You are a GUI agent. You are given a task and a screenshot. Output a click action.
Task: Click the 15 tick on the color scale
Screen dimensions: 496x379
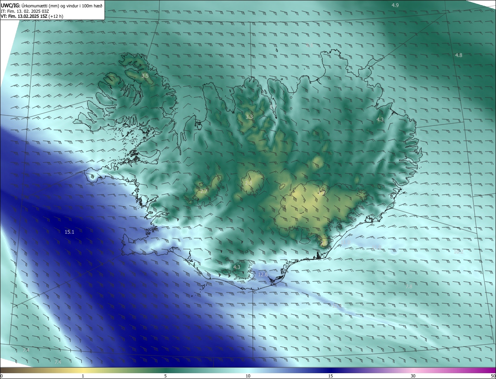coord(331,376)
